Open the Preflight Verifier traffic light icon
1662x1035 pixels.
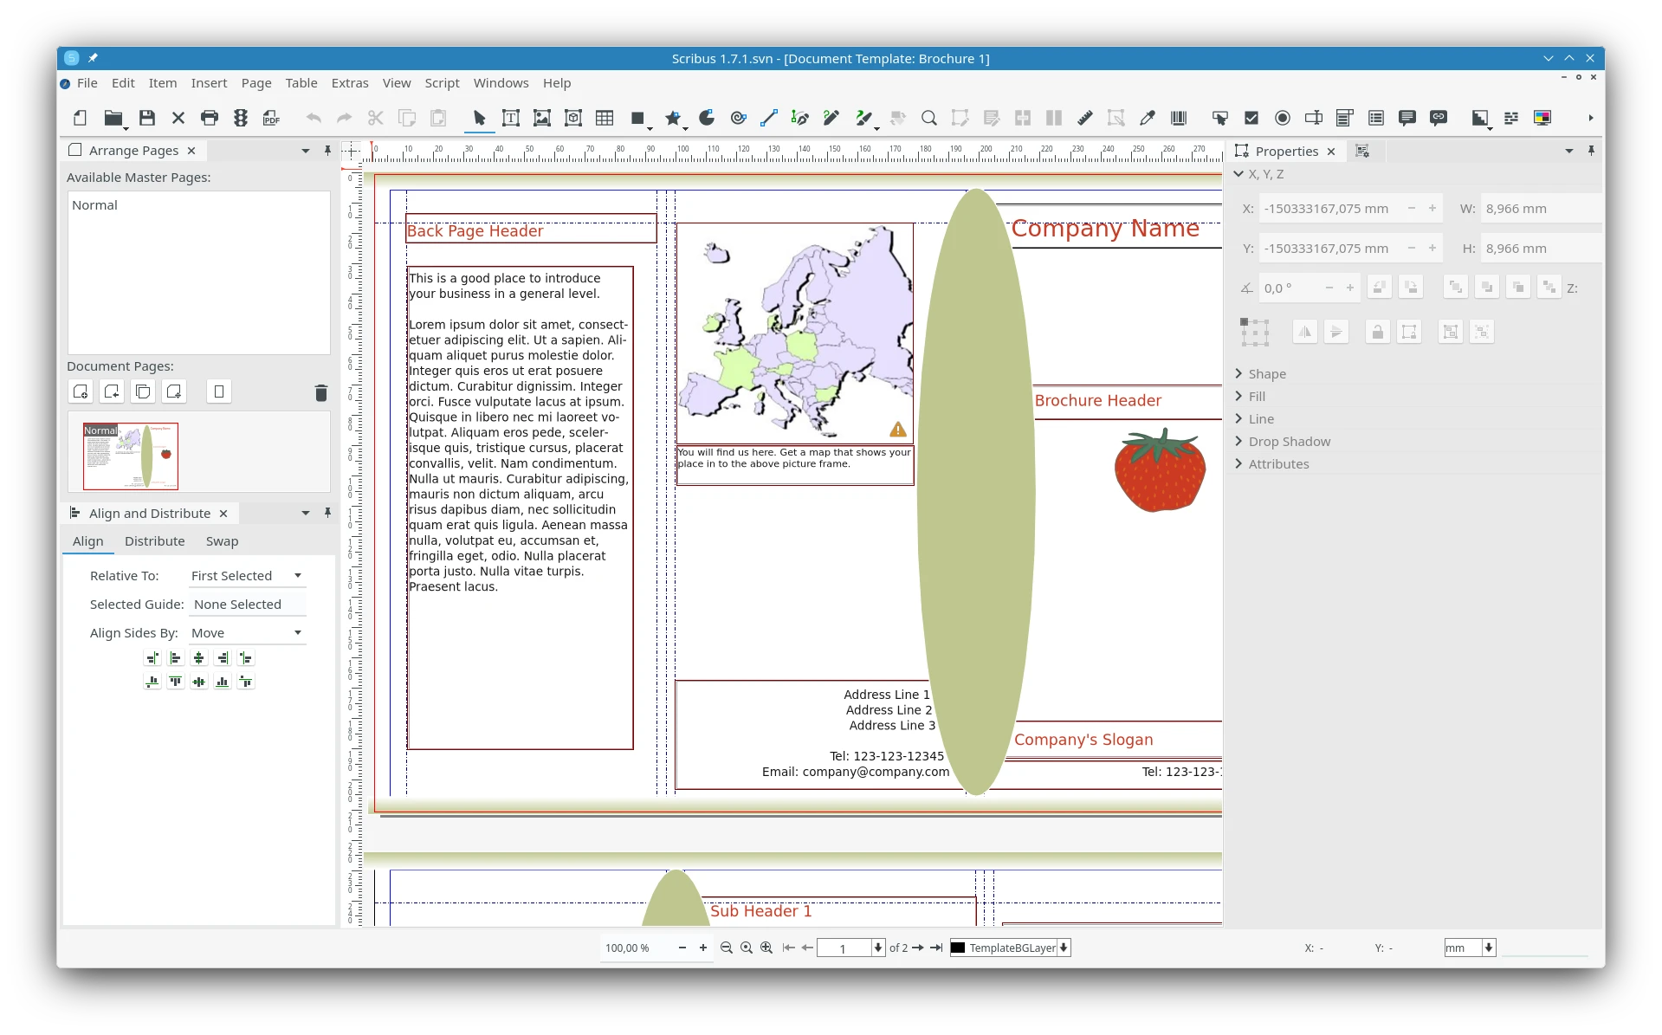[x=241, y=118]
